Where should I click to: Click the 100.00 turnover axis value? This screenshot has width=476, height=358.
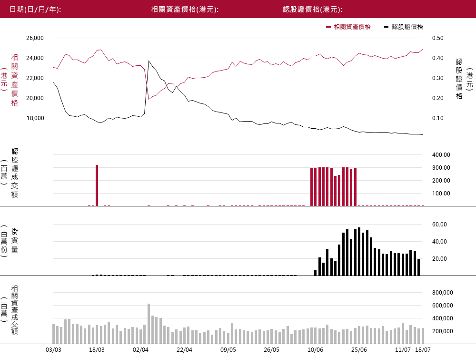[x=441, y=194]
